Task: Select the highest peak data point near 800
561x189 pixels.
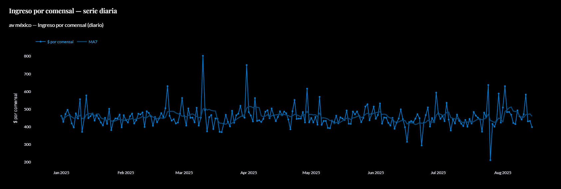Action: [x=203, y=56]
